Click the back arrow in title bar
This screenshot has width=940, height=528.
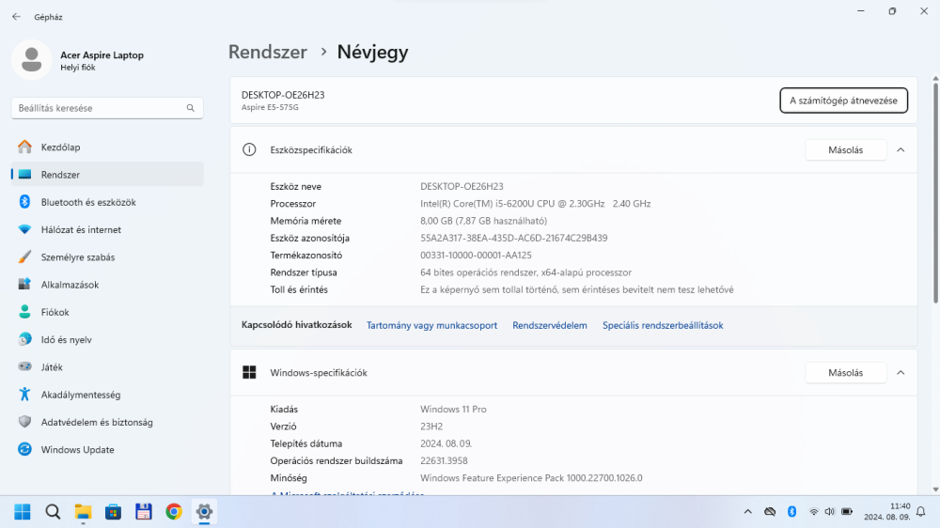(x=16, y=17)
